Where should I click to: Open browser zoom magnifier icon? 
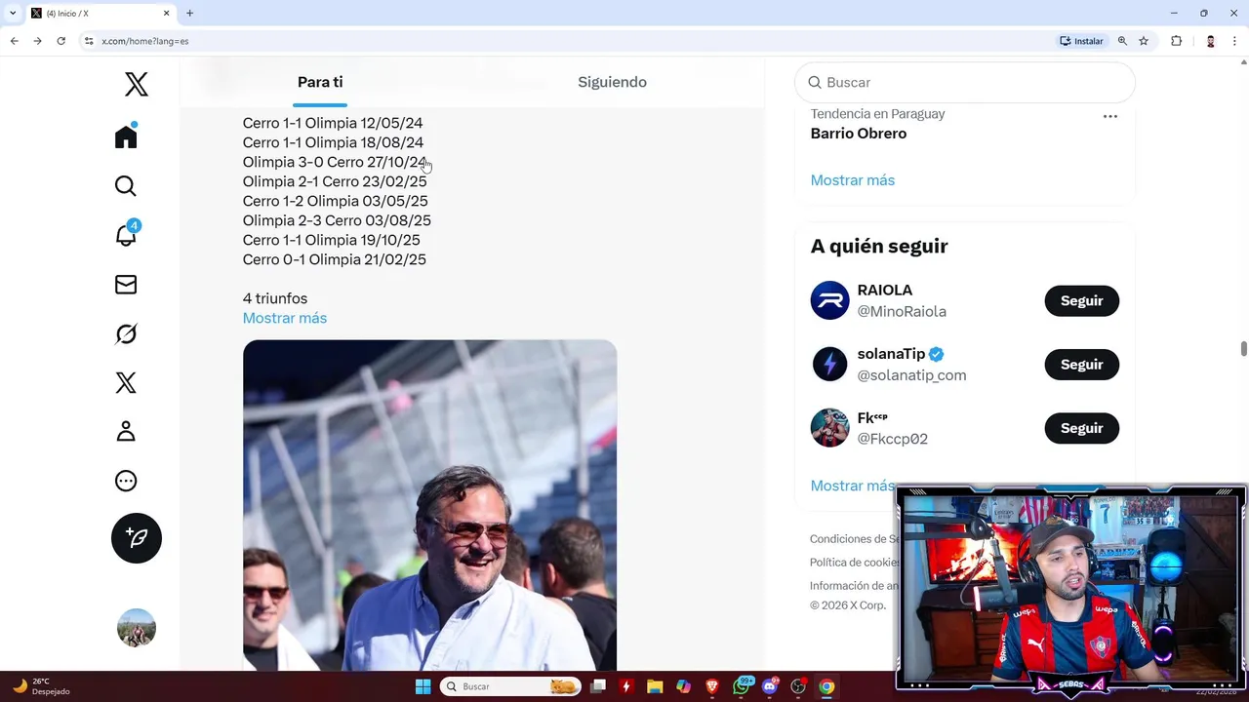tap(1122, 41)
